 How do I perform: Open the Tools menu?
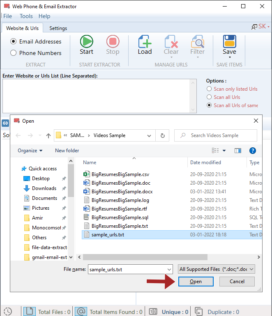pyautogui.click(x=26, y=16)
